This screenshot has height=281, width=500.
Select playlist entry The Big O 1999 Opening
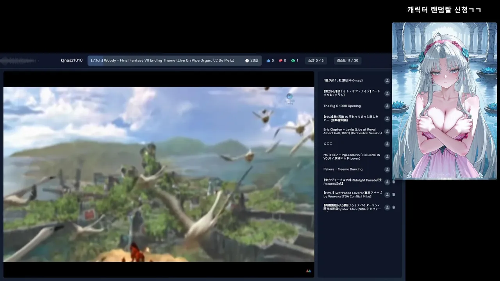coord(342,106)
